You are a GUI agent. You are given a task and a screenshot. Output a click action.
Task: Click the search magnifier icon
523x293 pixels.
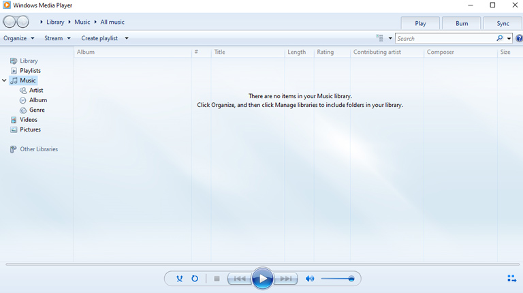coord(499,38)
